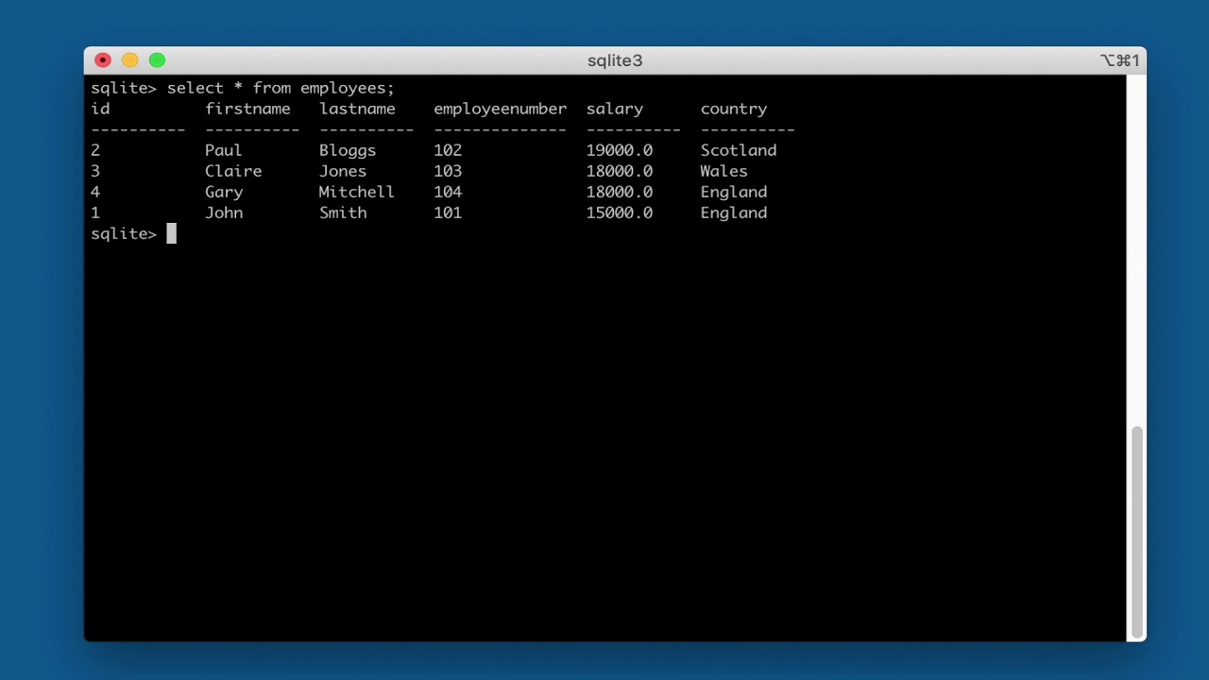
Task: Click employee number 103
Action: [x=448, y=171]
